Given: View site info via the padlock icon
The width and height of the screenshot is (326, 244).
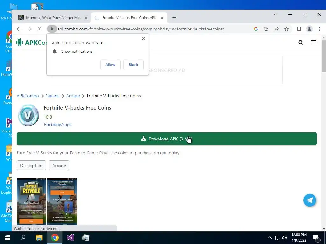Looking at the screenshot, I should tap(52, 29).
